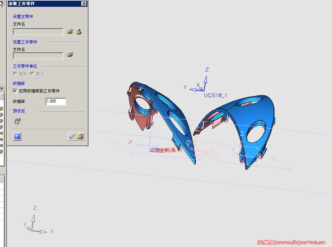Click the 收缩率 value field 1.005
The width and height of the screenshot is (332, 247).
click(56, 102)
